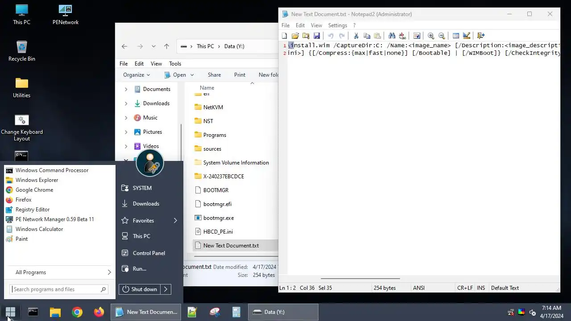Image resolution: width=571 pixels, height=321 pixels.
Task: Click the New file icon in Notepad2 toolbar
Action: (285, 36)
